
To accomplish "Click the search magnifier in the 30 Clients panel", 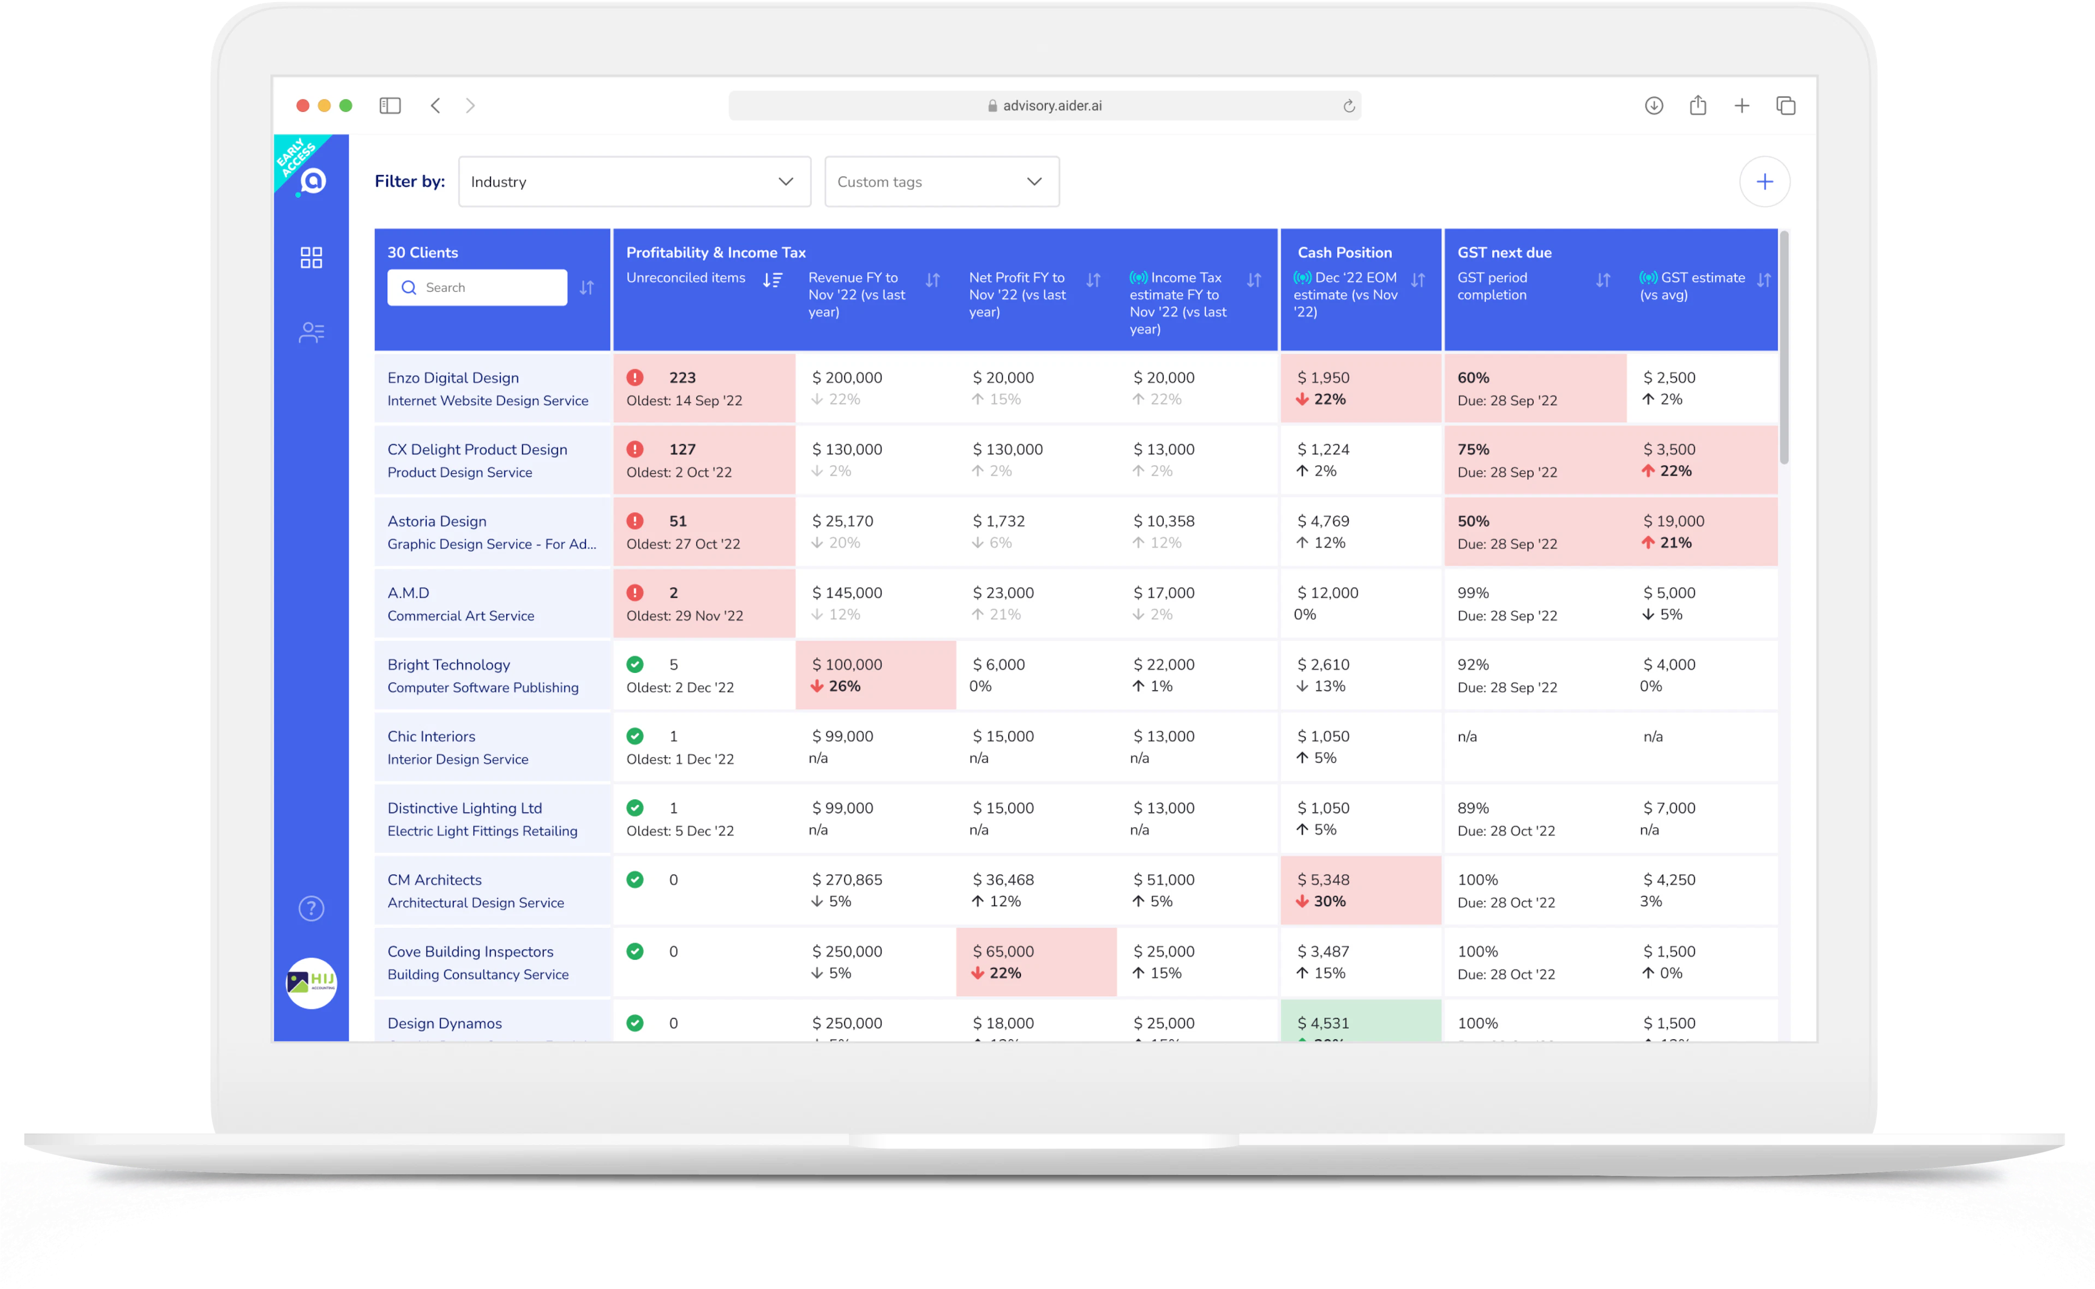I will click(409, 287).
